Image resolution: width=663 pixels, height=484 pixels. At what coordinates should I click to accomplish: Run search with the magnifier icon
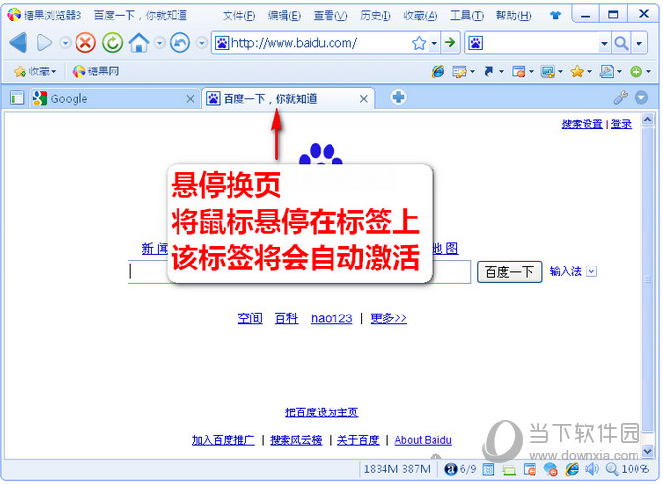pyautogui.click(x=621, y=43)
